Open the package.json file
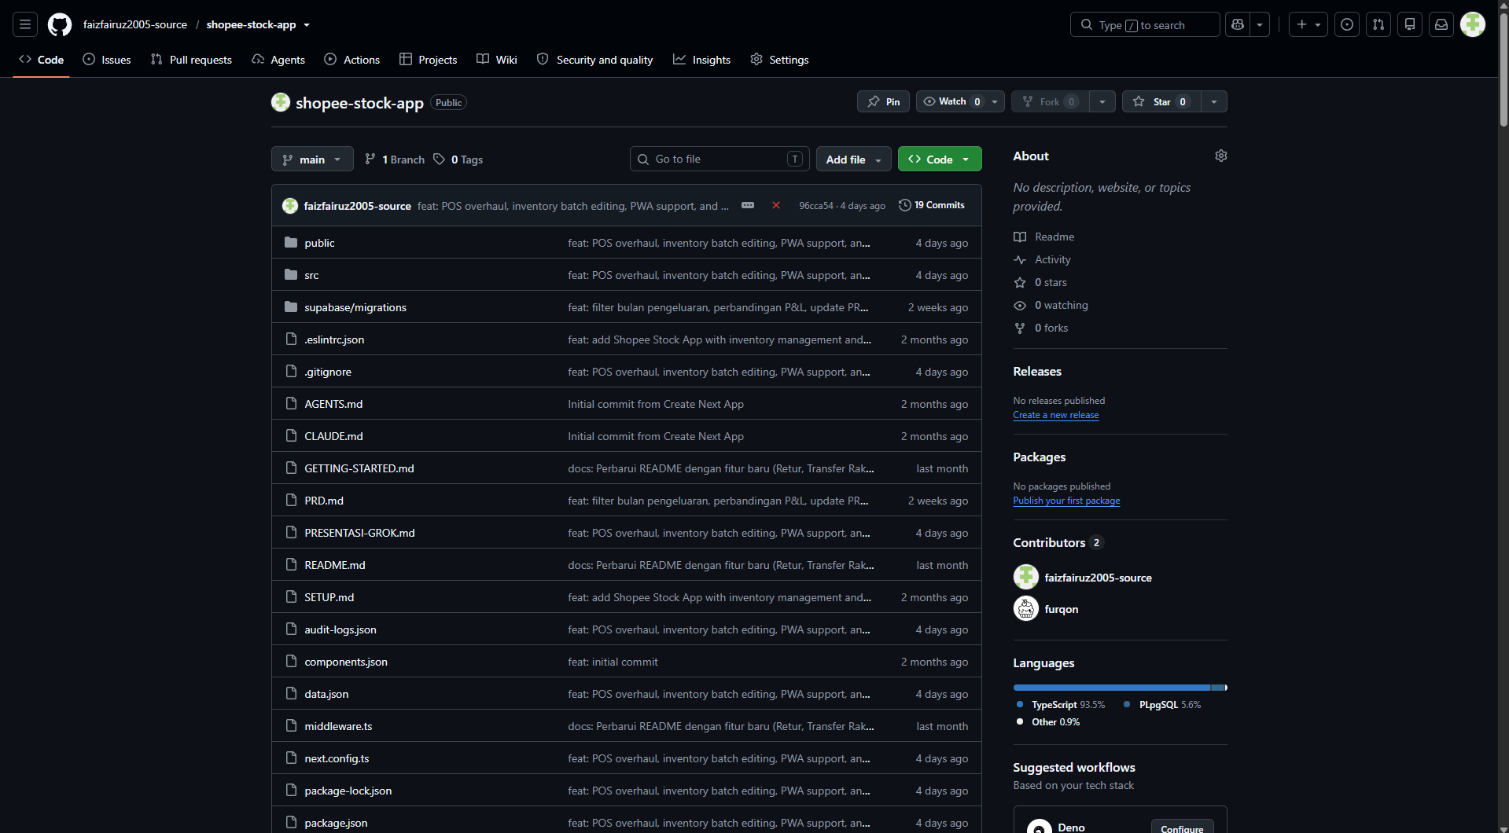 point(336,823)
